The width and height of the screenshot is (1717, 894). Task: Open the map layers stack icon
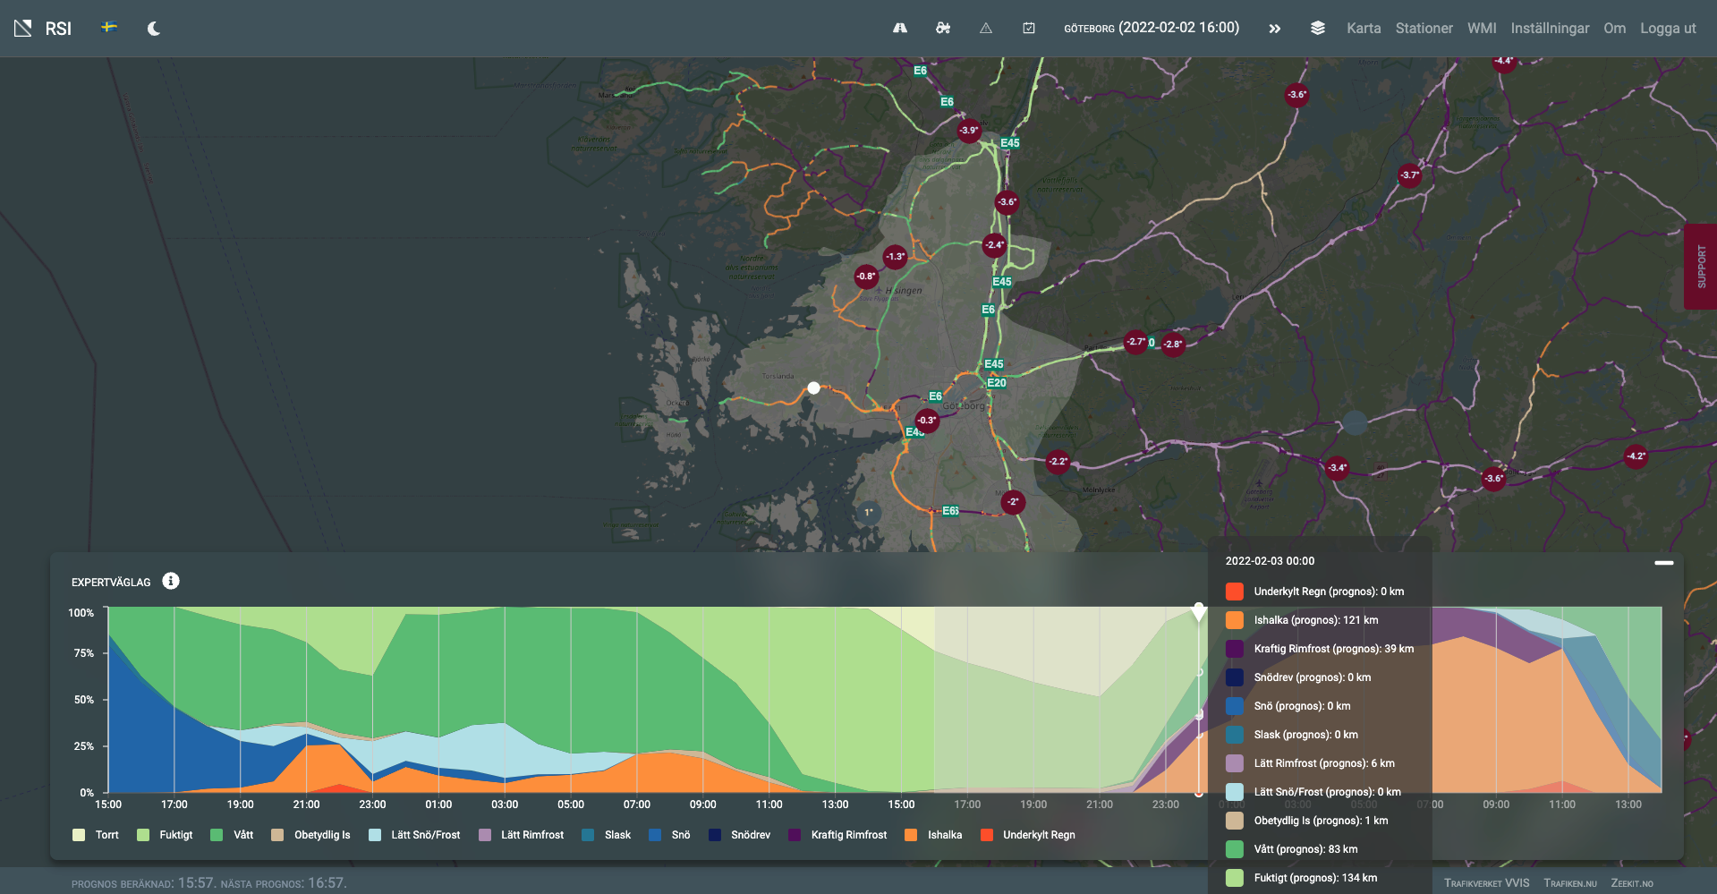pyautogui.click(x=1318, y=29)
